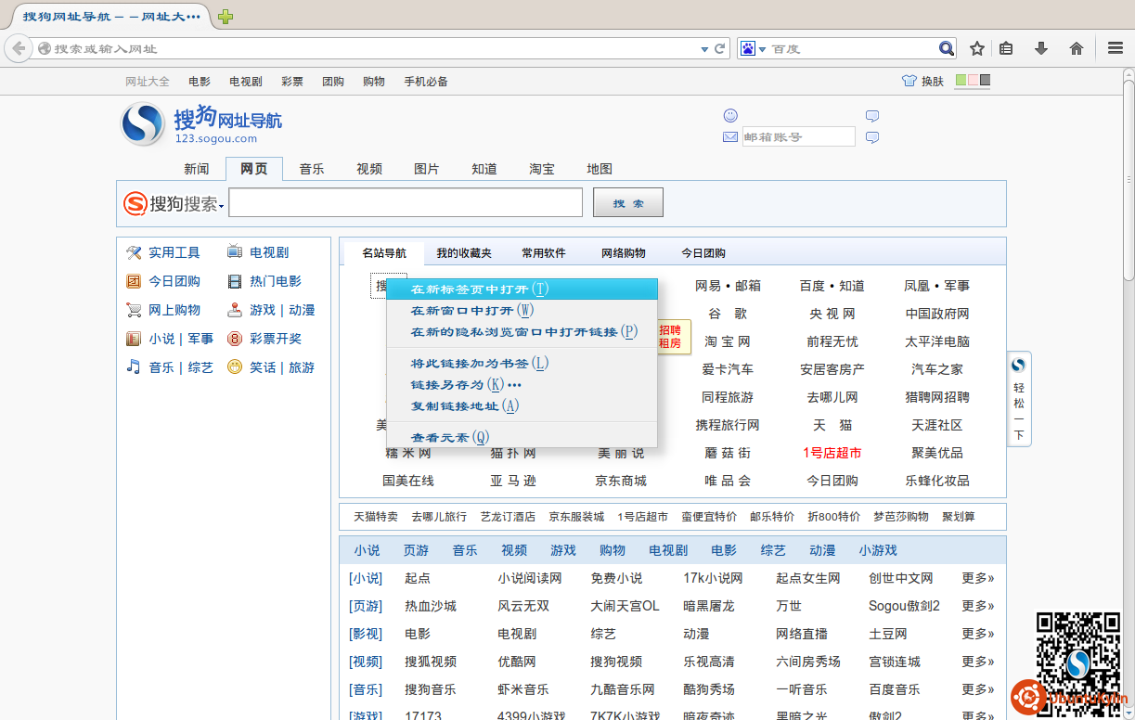Screen dimensions: 1135x720
Task: Bookmark this page with the star icon
Action: click(977, 48)
